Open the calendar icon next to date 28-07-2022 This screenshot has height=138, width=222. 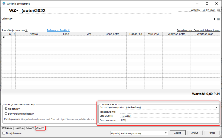click(x=218, y=10)
